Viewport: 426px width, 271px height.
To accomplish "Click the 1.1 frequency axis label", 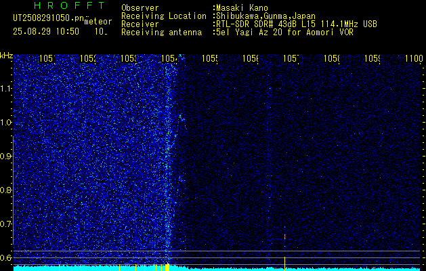I will pos(6,88).
